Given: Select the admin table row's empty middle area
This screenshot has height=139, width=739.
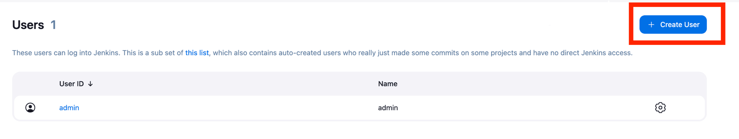Looking at the screenshot, I should click(229, 108).
